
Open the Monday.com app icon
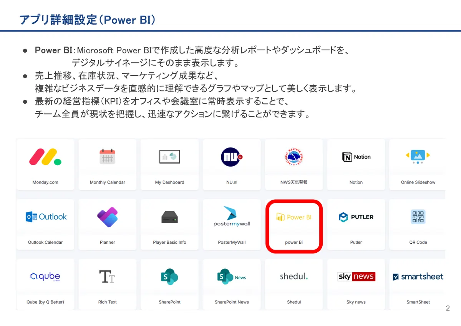click(45, 157)
